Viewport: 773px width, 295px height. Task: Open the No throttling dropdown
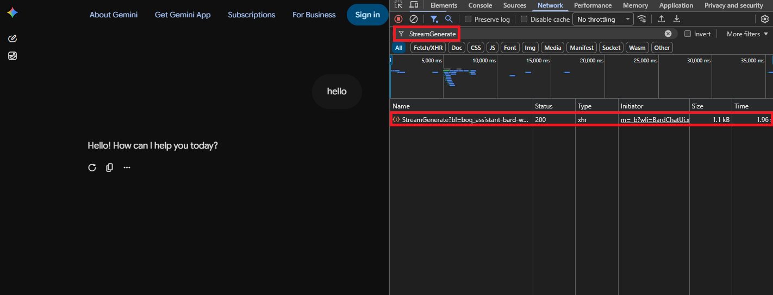pyautogui.click(x=603, y=19)
